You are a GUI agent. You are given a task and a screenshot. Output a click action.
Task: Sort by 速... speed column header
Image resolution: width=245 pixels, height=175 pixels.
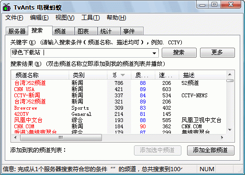[167, 75]
